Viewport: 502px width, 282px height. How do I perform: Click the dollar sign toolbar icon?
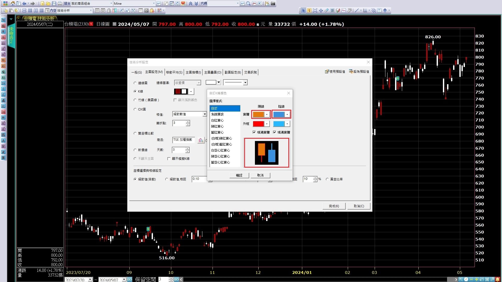(309, 10)
